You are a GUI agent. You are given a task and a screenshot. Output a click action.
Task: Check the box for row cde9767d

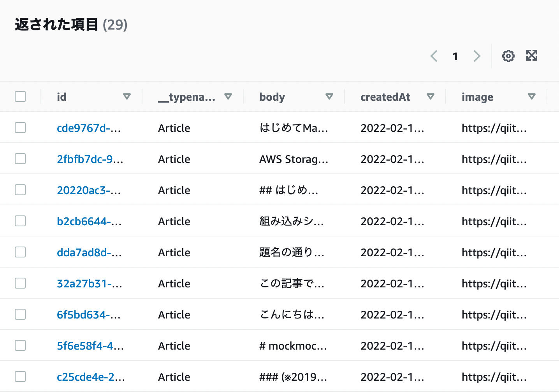pos(20,128)
